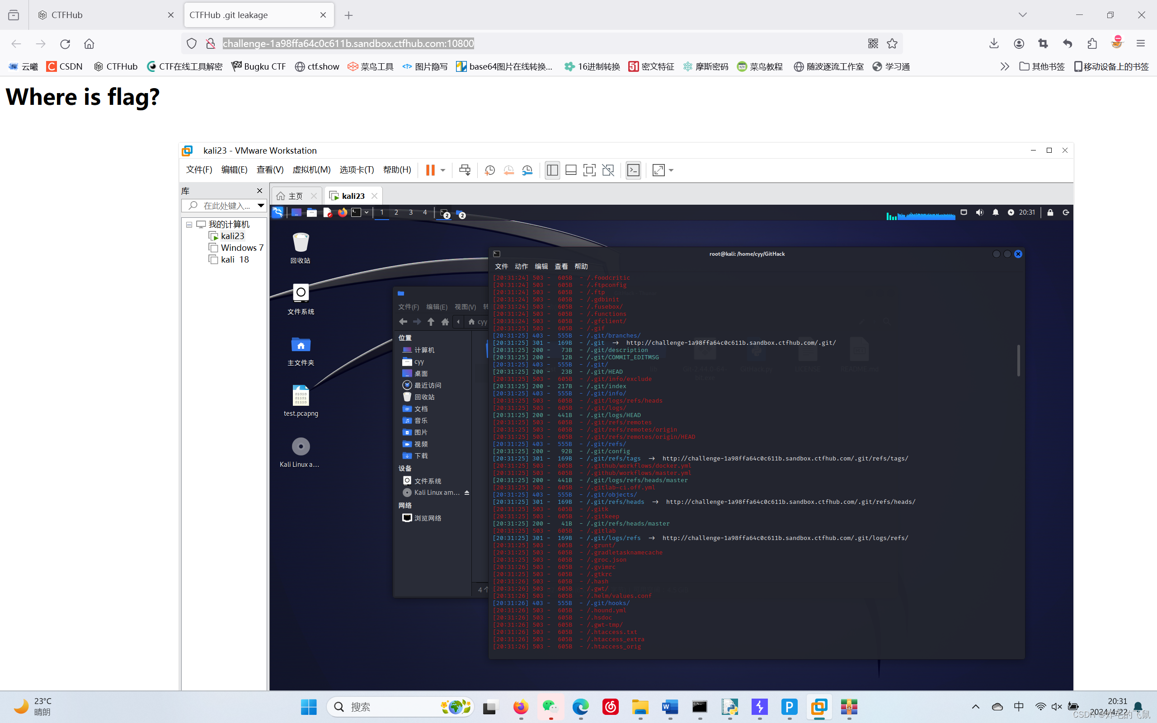
Task: Toggle the VMware console view button
Action: 634,170
